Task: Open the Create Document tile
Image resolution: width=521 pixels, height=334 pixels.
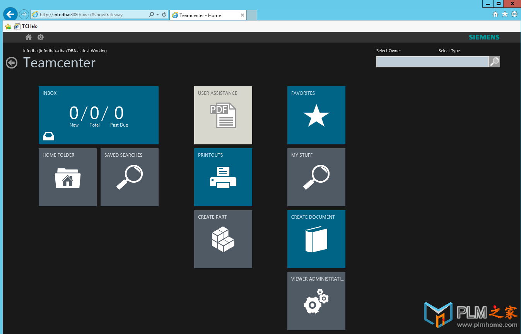Action: (316, 239)
